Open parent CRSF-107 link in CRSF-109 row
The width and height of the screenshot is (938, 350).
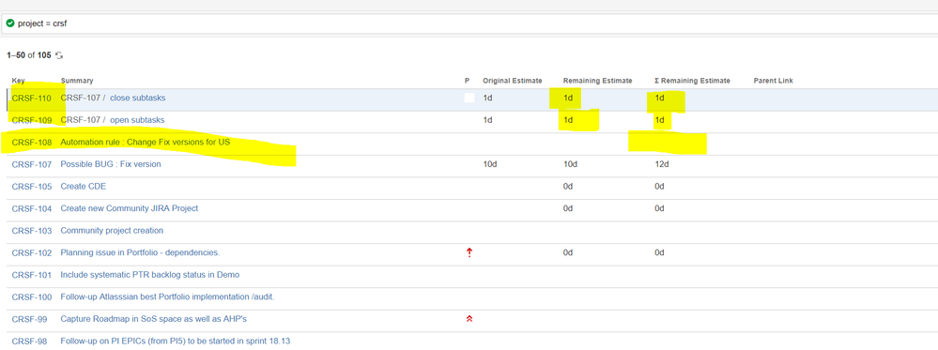click(80, 120)
